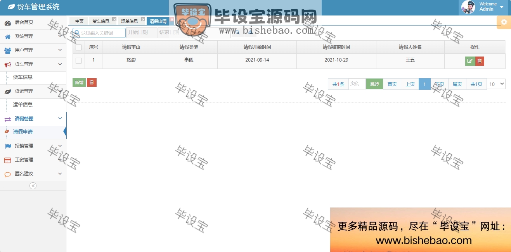The width and height of the screenshot is (511, 252).
Task: Close the 货车信息 tab
Action: tap(114, 19)
